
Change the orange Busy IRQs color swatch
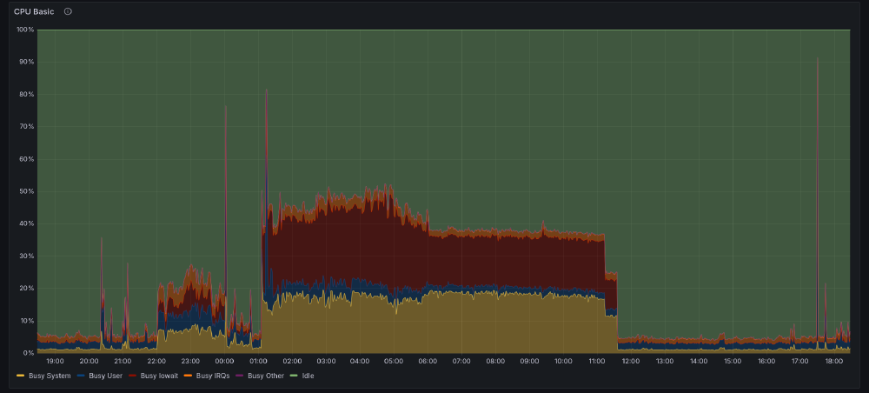pos(189,376)
